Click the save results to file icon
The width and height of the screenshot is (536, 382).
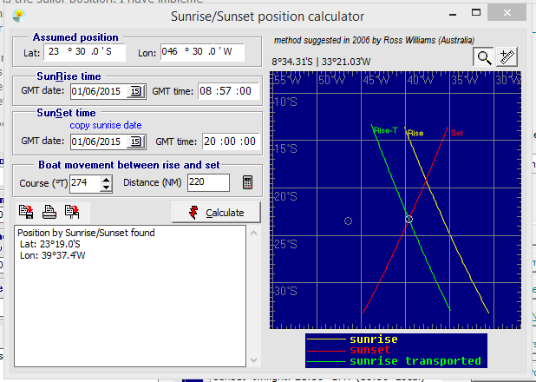tap(26, 212)
